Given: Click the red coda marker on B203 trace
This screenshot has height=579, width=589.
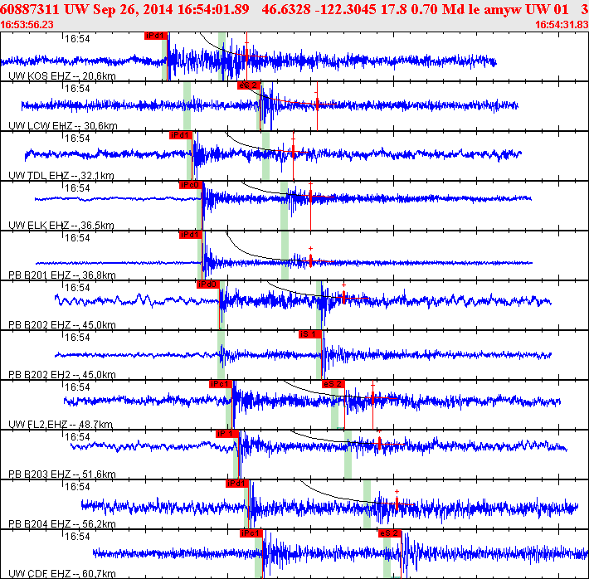Looking at the screenshot, I should coord(380,444).
